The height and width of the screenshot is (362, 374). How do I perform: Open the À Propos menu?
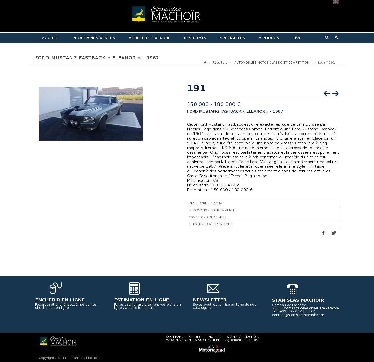coord(269,38)
